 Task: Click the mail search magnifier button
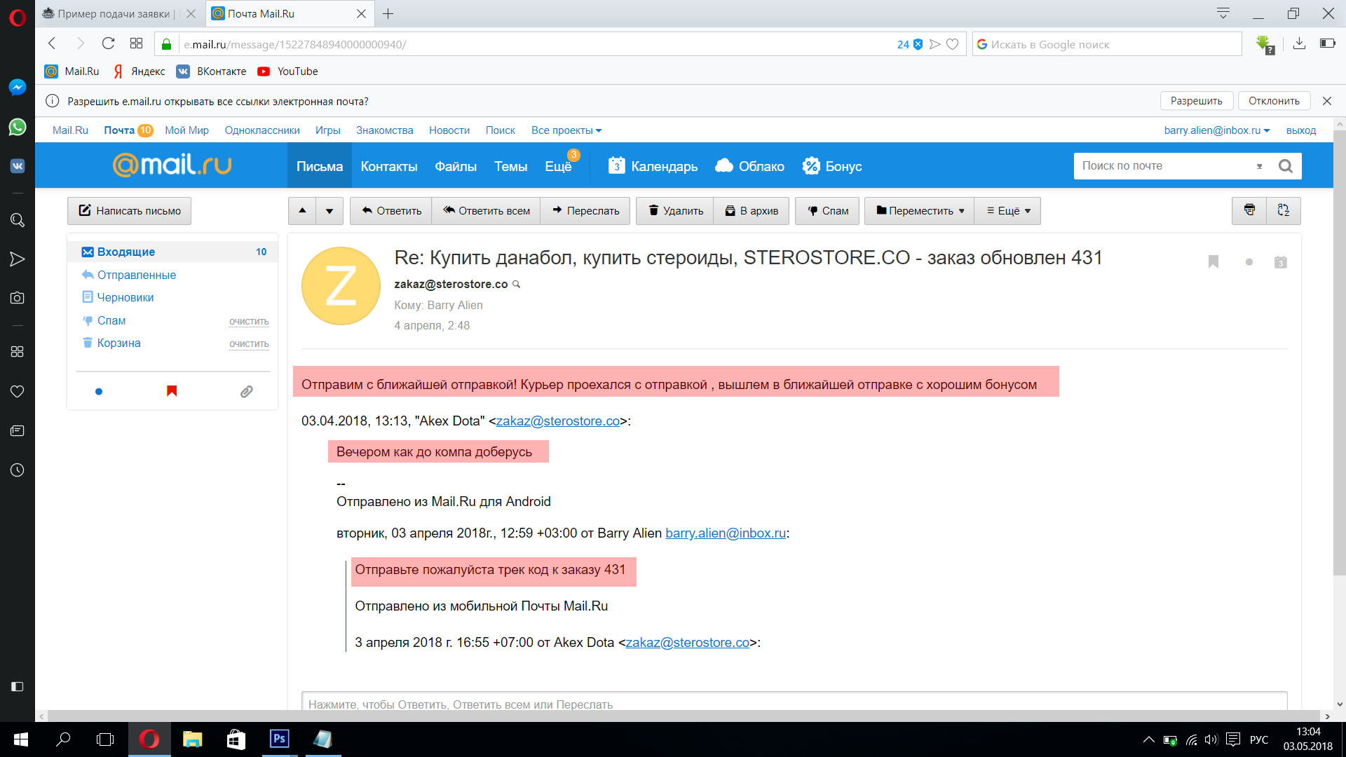coord(1285,166)
